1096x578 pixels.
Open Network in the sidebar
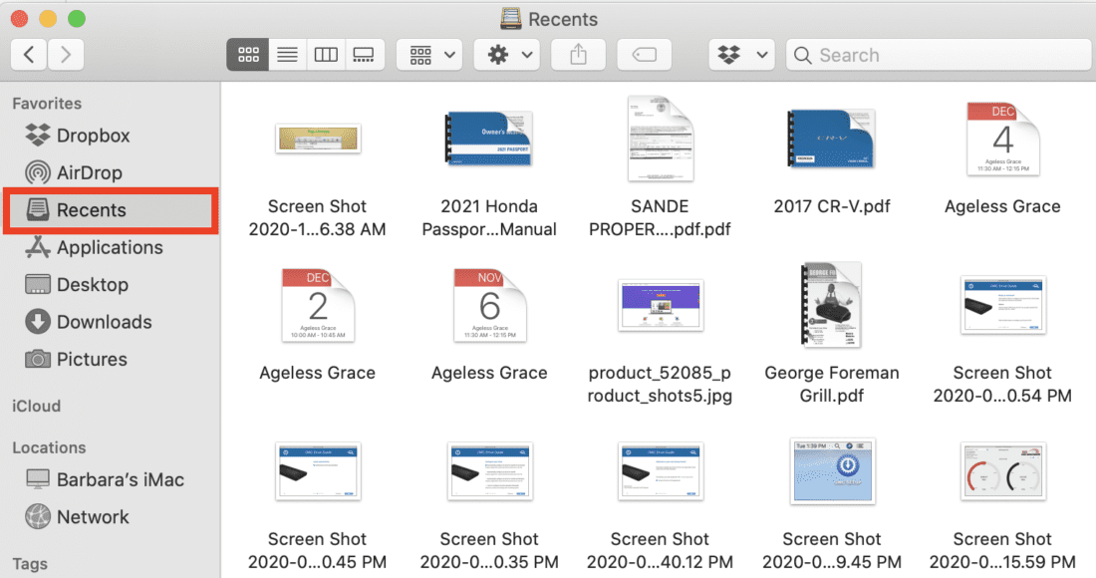(93, 516)
